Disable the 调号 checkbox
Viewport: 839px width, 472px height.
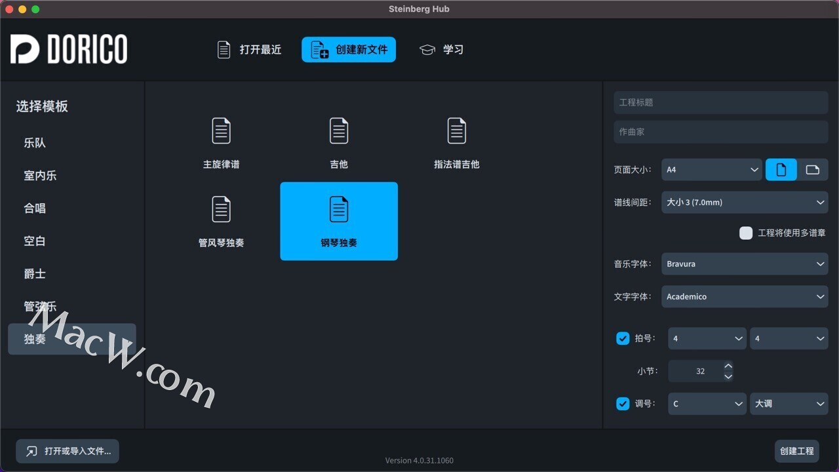coord(623,404)
